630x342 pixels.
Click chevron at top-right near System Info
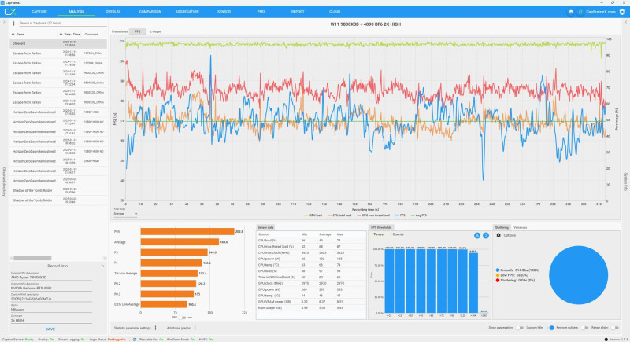[625, 22]
